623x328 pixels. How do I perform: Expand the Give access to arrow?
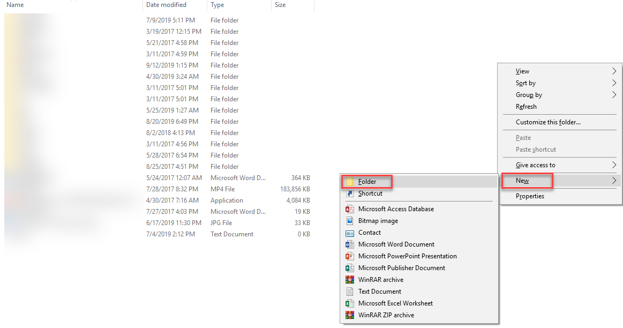click(x=614, y=165)
